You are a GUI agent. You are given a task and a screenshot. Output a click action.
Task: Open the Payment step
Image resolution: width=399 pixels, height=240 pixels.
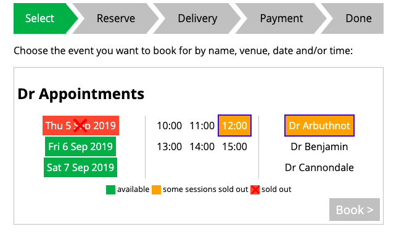[281, 18]
